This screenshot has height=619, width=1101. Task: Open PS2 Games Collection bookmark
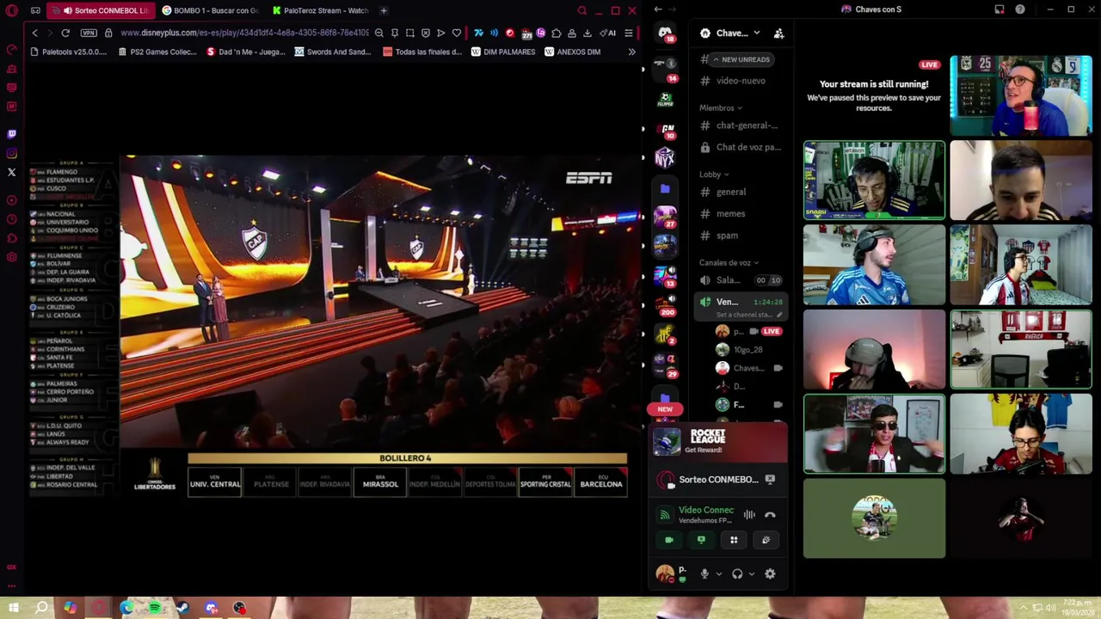pos(157,52)
